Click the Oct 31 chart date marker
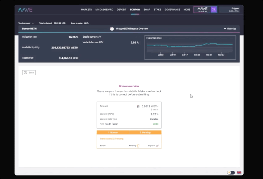 click(x=209, y=55)
